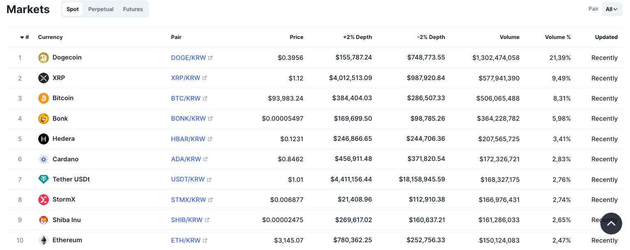
Task: Click the Tether USDt logo icon
Action: 44,179
